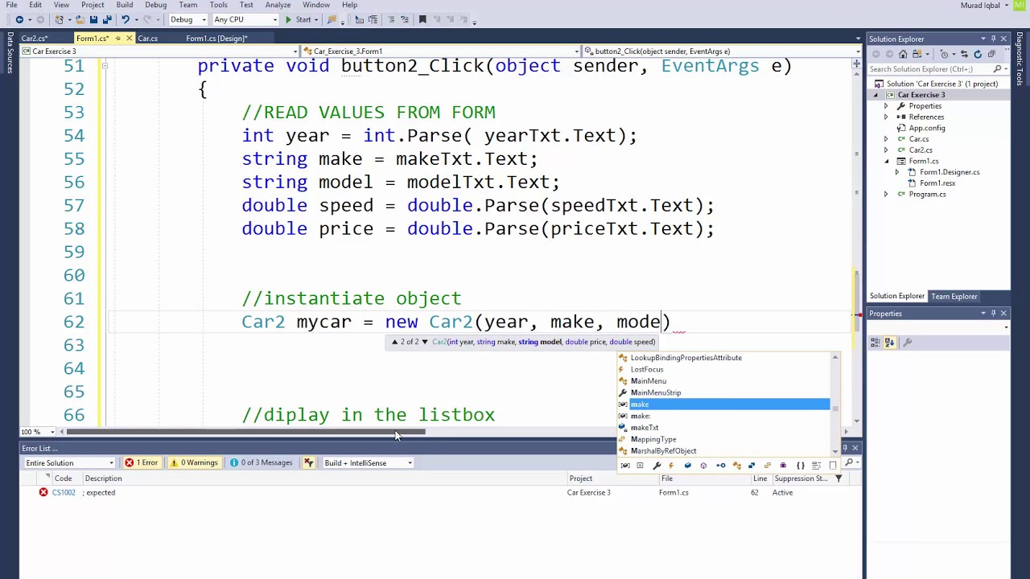Click the CS1002 error code link
1030x579 pixels.
point(64,492)
